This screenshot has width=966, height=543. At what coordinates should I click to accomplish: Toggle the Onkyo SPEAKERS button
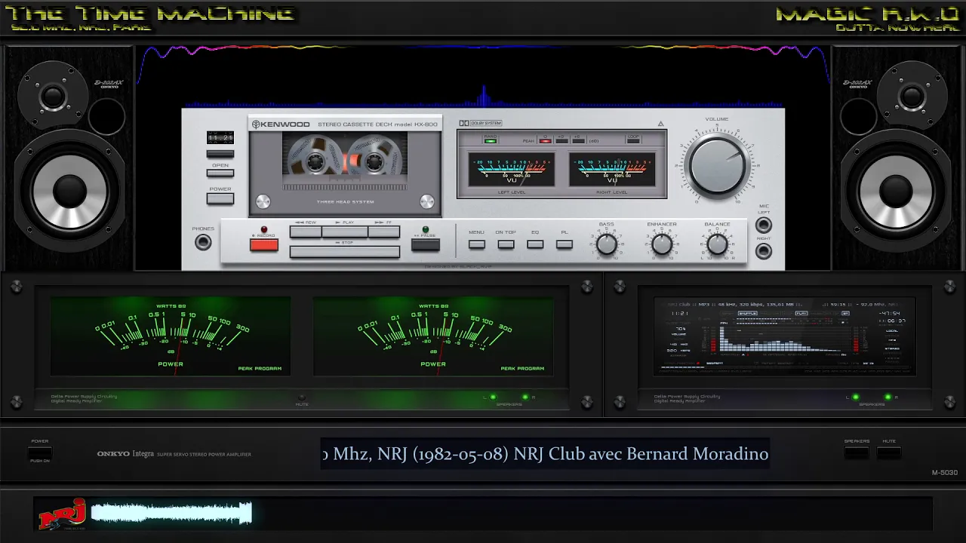point(857,452)
